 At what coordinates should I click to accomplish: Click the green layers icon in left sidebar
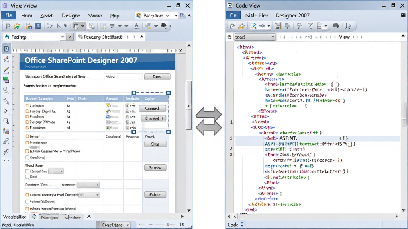(6, 80)
